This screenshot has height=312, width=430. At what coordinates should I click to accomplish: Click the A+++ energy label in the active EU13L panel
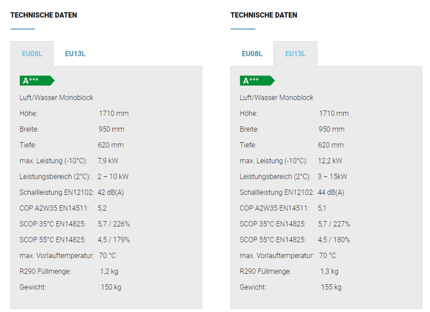click(x=257, y=81)
